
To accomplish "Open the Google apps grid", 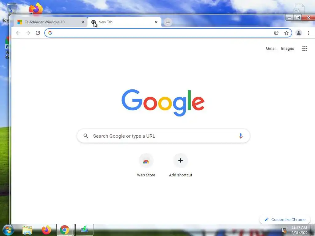I will tap(305, 48).
